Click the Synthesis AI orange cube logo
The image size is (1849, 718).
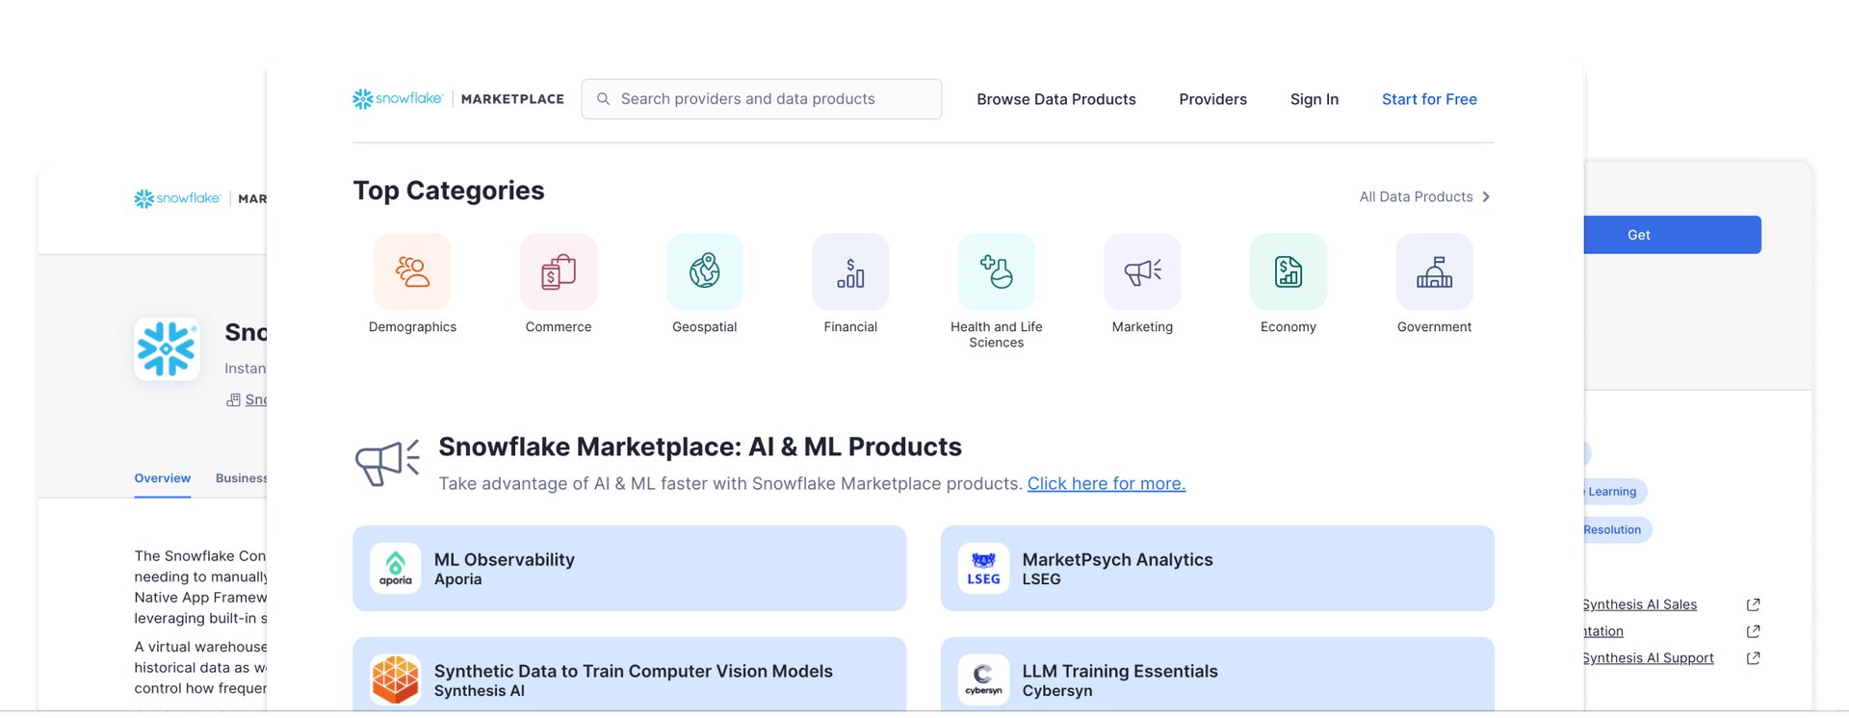pyautogui.click(x=395, y=680)
